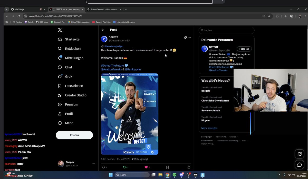308x179 pixels.
Task: Open the Windows Start menu
Action: click(x=110, y=175)
